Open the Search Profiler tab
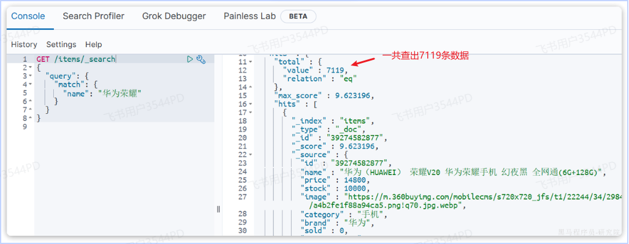Viewport: 629px width, 244px height. coord(93,17)
